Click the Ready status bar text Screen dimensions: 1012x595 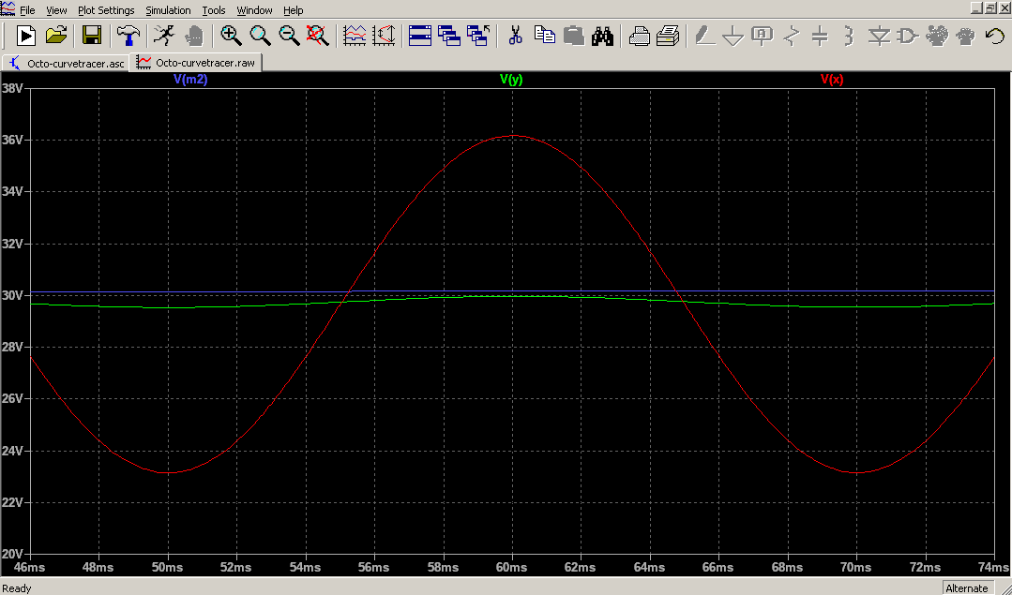[17, 588]
